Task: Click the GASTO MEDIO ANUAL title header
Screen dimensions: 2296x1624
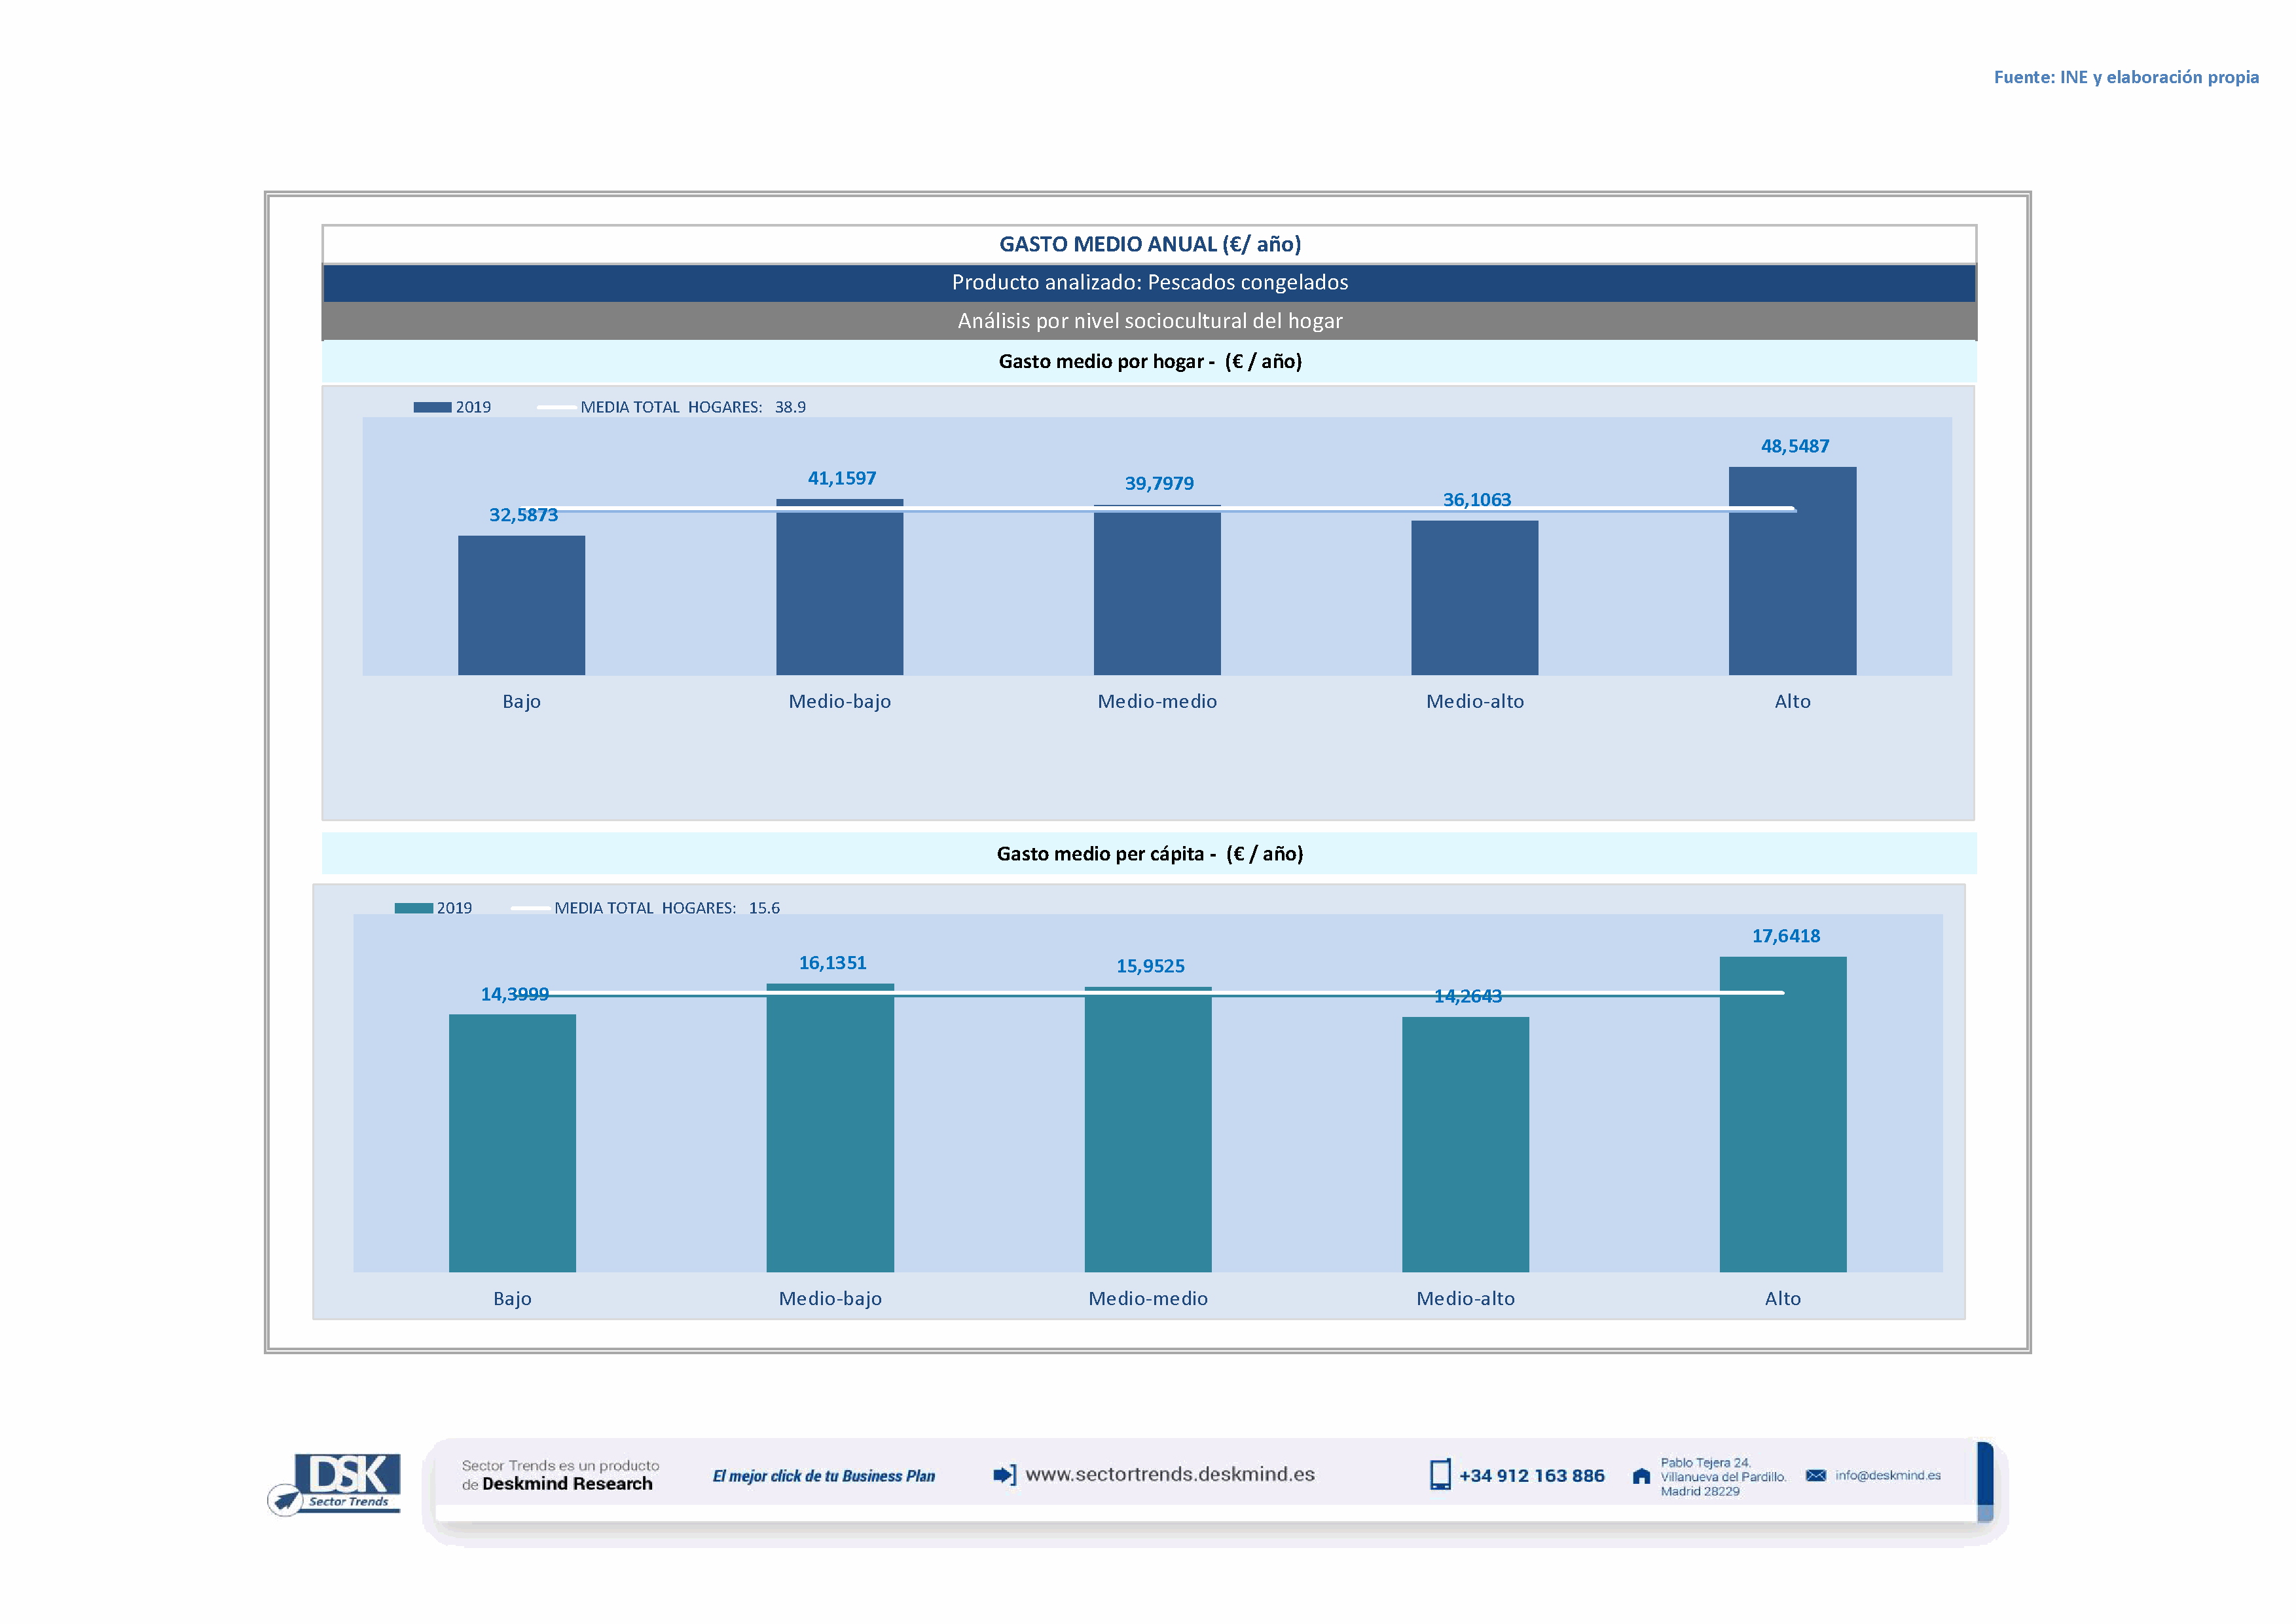Action: click(1149, 244)
